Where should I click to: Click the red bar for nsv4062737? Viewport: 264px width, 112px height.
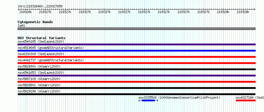tap(136, 63)
